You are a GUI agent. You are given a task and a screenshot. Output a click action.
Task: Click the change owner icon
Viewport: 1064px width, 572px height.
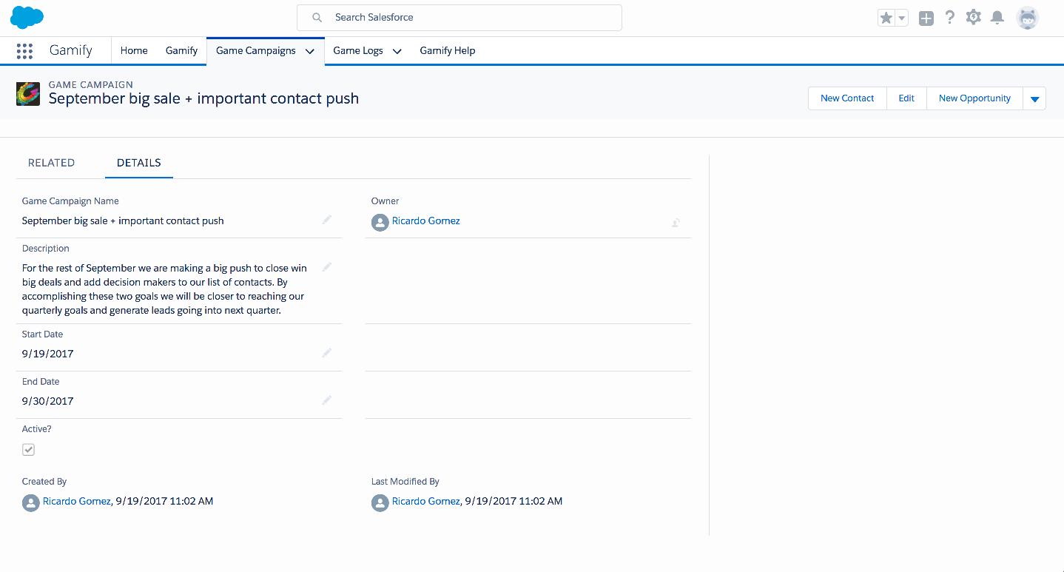[x=676, y=222]
